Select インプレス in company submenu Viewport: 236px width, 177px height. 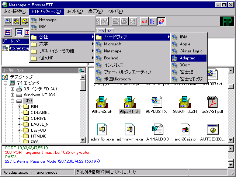click(132, 65)
